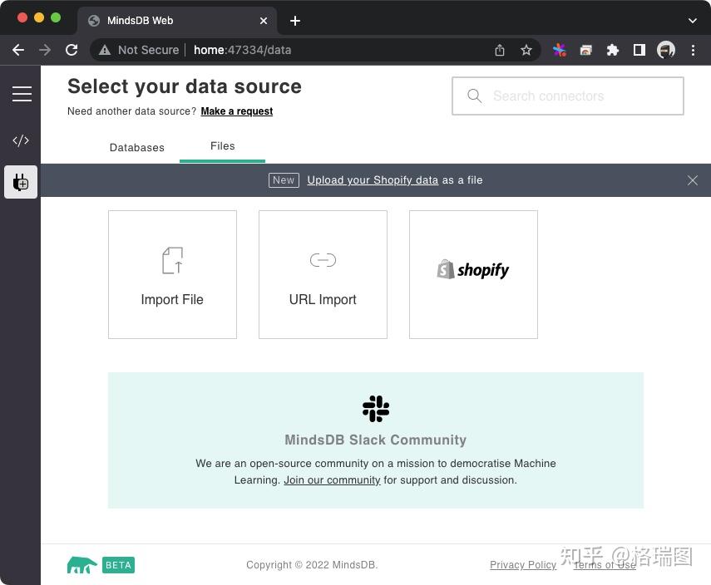Open the hamburger menu in the sidebar

22,94
